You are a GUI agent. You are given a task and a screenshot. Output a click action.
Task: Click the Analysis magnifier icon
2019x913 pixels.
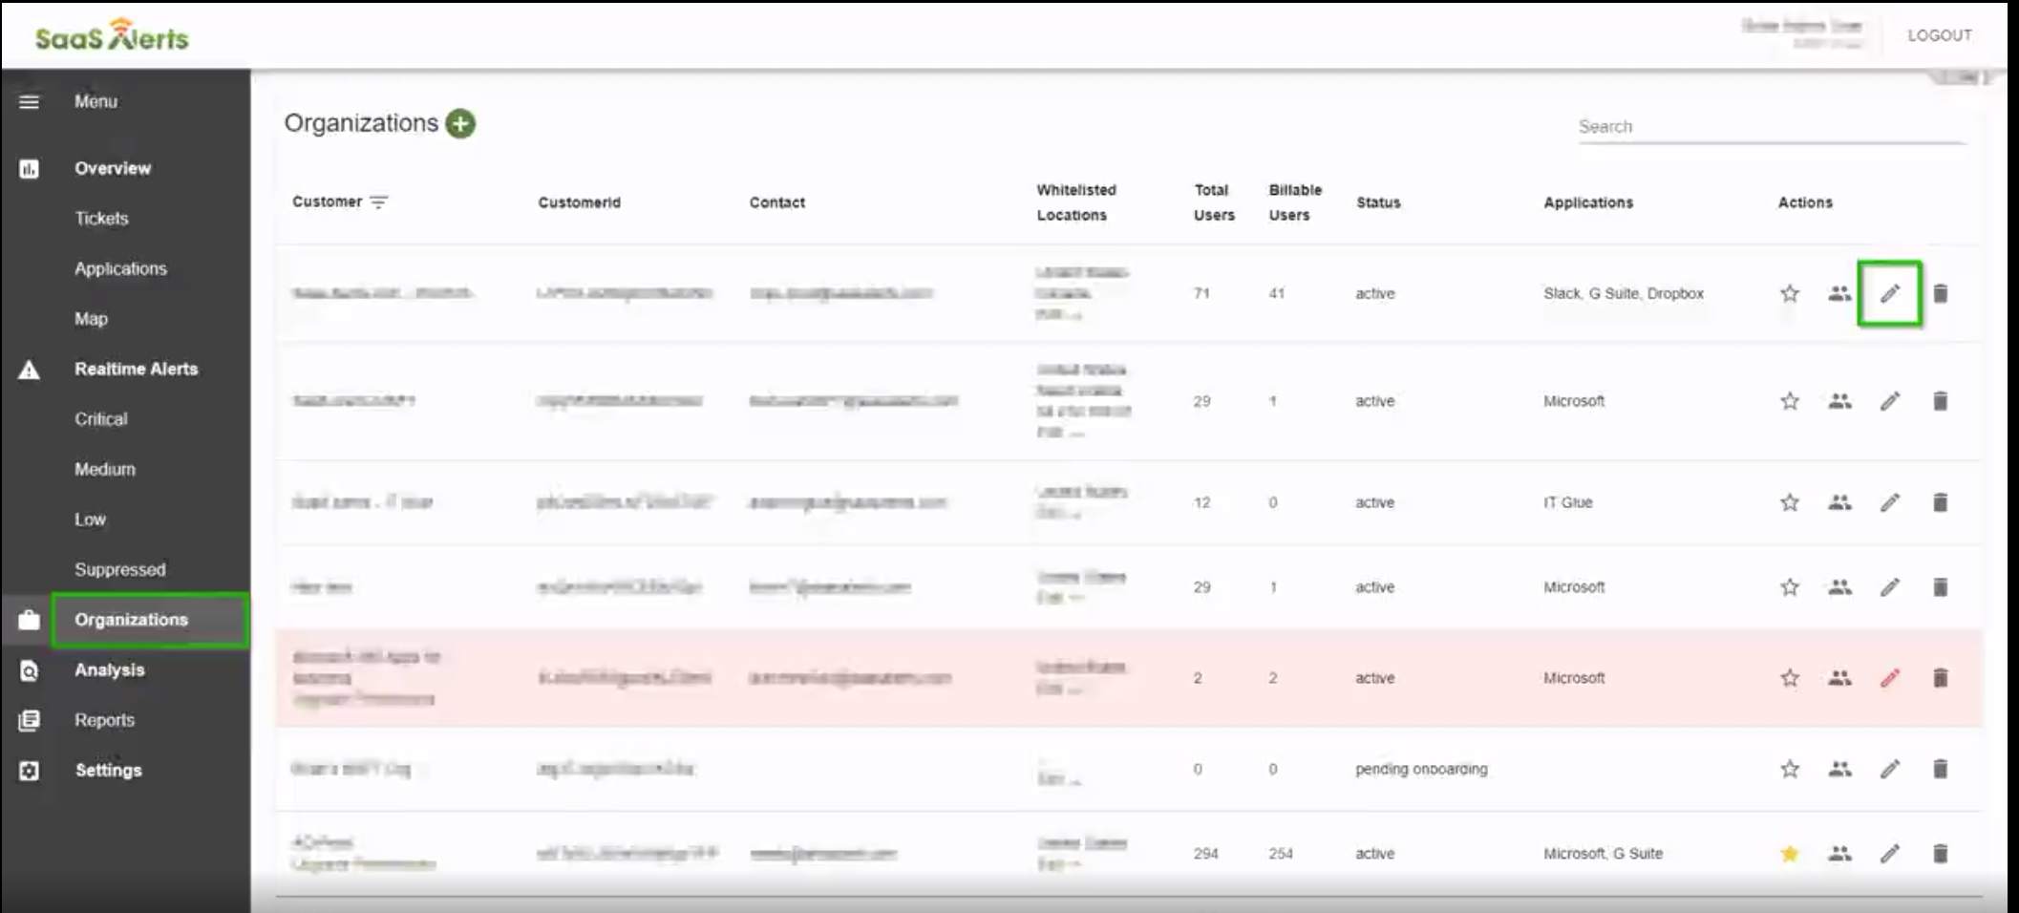tap(29, 670)
